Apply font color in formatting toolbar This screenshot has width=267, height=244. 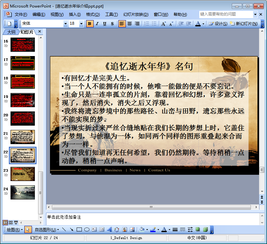(x=198, y=23)
